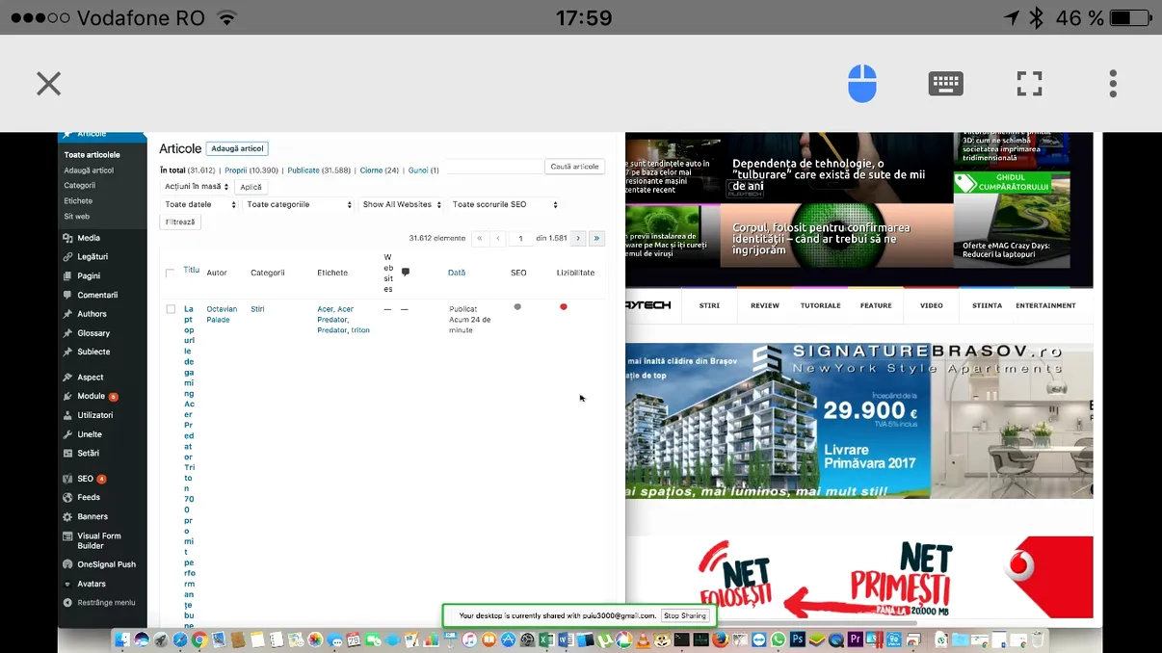Filter by the Ciorne drafts link
The width and height of the screenshot is (1162, 653).
(x=371, y=170)
